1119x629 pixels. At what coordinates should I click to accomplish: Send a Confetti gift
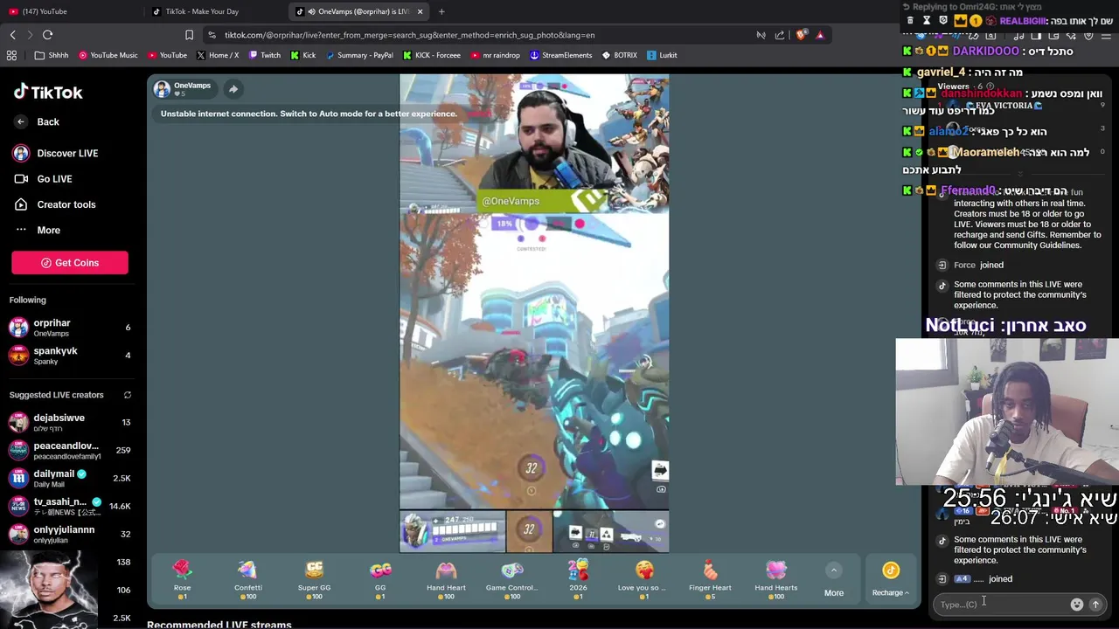coord(248,578)
